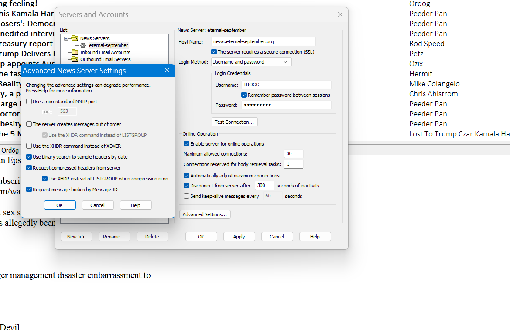This screenshot has width=510, height=333.
Task: Toggle the secure connection (SSL) checkbox
Action: (214, 52)
